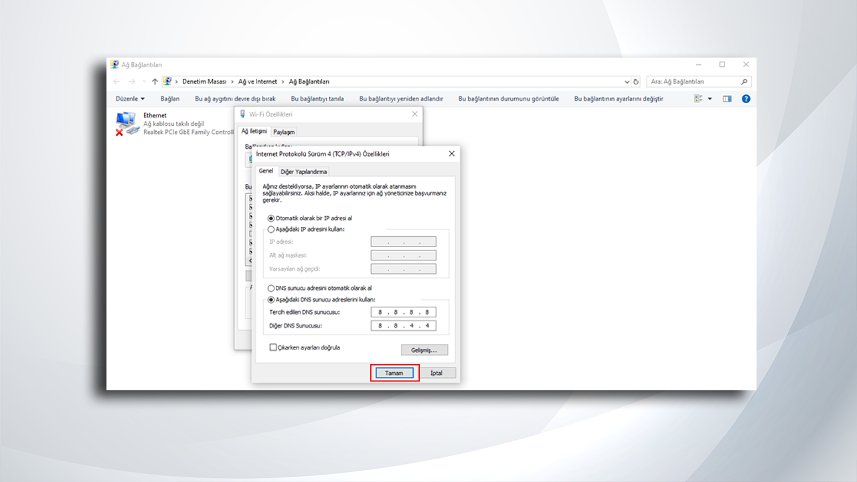The image size is (857, 482).
Task: Click the search magnifier icon
Action: pyautogui.click(x=744, y=82)
